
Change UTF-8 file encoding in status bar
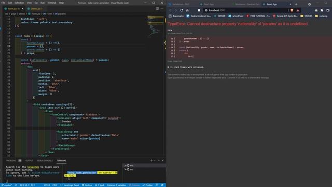pos(47,185)
